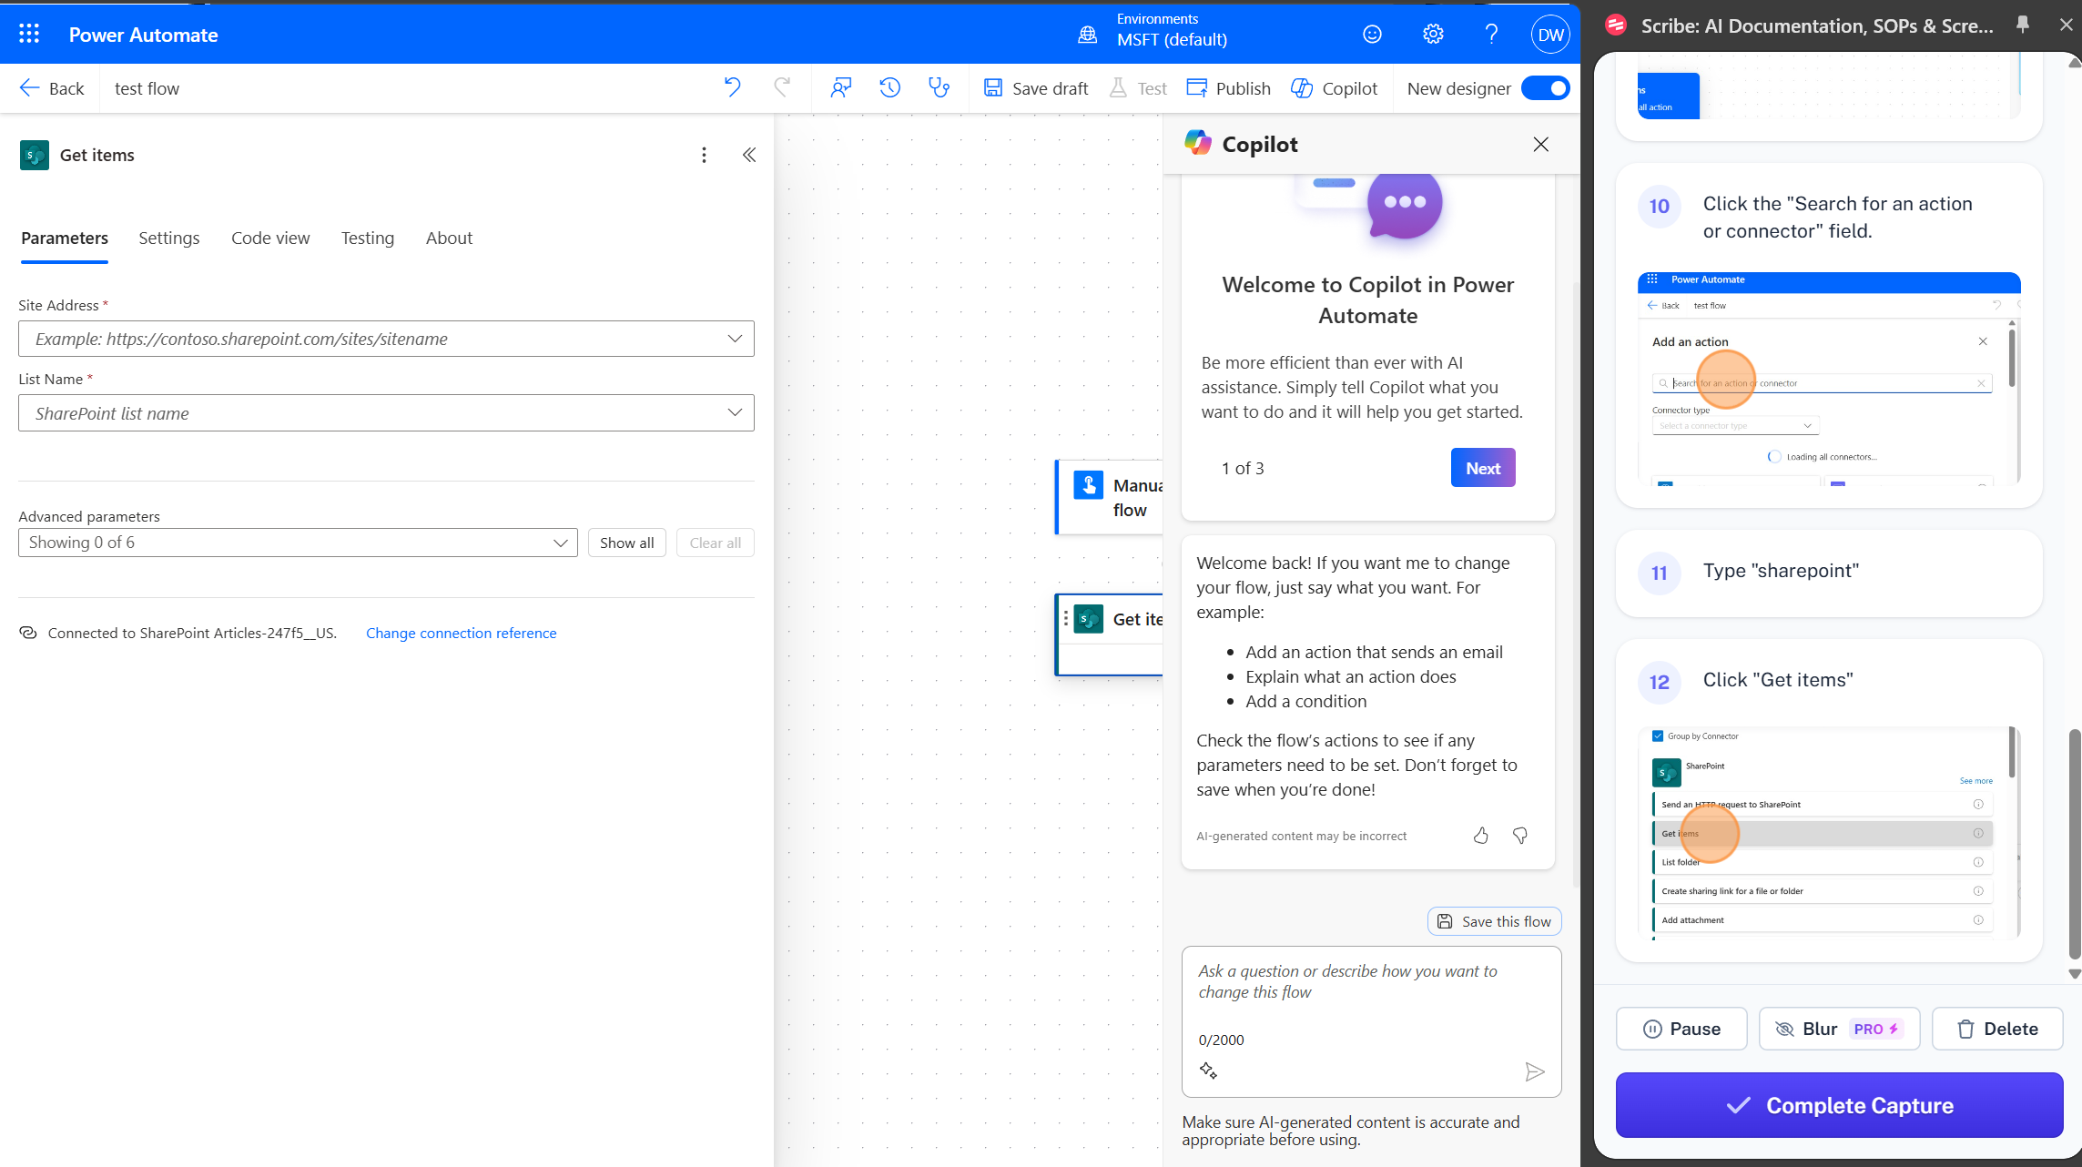Click the Undo icon in toolbar
The image size is (2082, 1167).
tap(733, 87)
